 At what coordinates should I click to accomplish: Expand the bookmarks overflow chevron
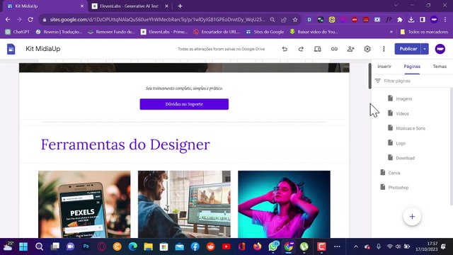[x=391, y=32]
